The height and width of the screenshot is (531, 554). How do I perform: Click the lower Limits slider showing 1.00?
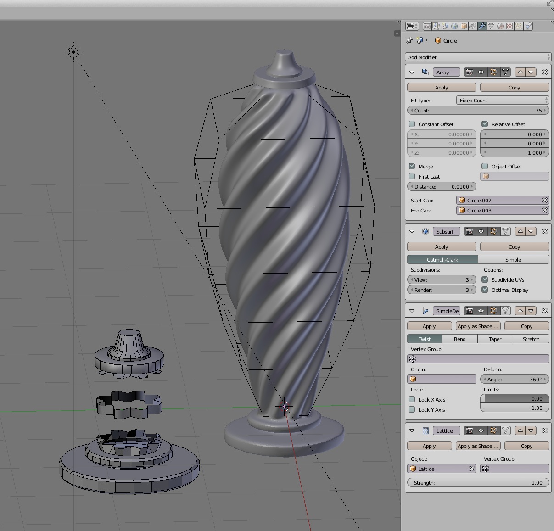515,408
